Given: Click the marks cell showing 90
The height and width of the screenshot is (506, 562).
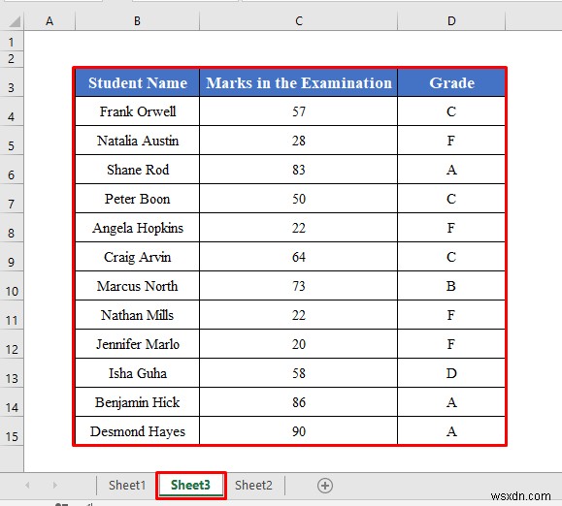Looking at the screenshot, I should click(299, 431).
